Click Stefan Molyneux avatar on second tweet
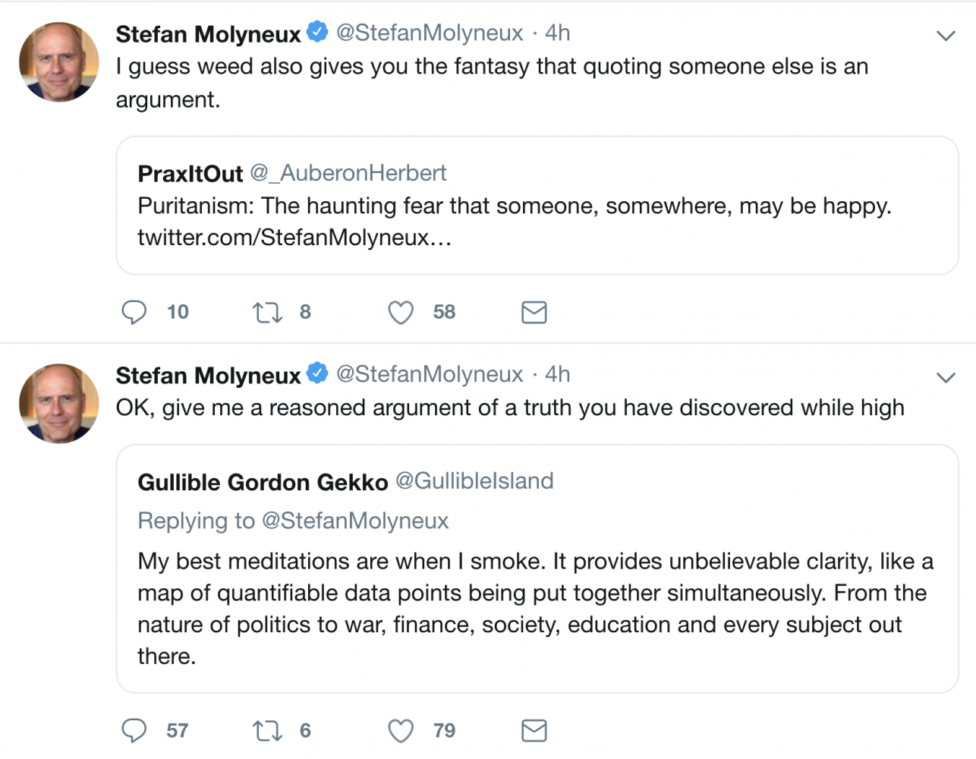The image size is (976, 759). 59,404
